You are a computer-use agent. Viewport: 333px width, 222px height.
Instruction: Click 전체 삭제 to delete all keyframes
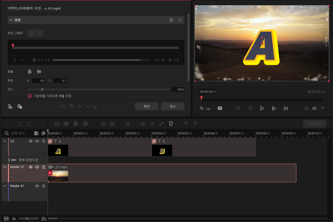pos(41,60)
